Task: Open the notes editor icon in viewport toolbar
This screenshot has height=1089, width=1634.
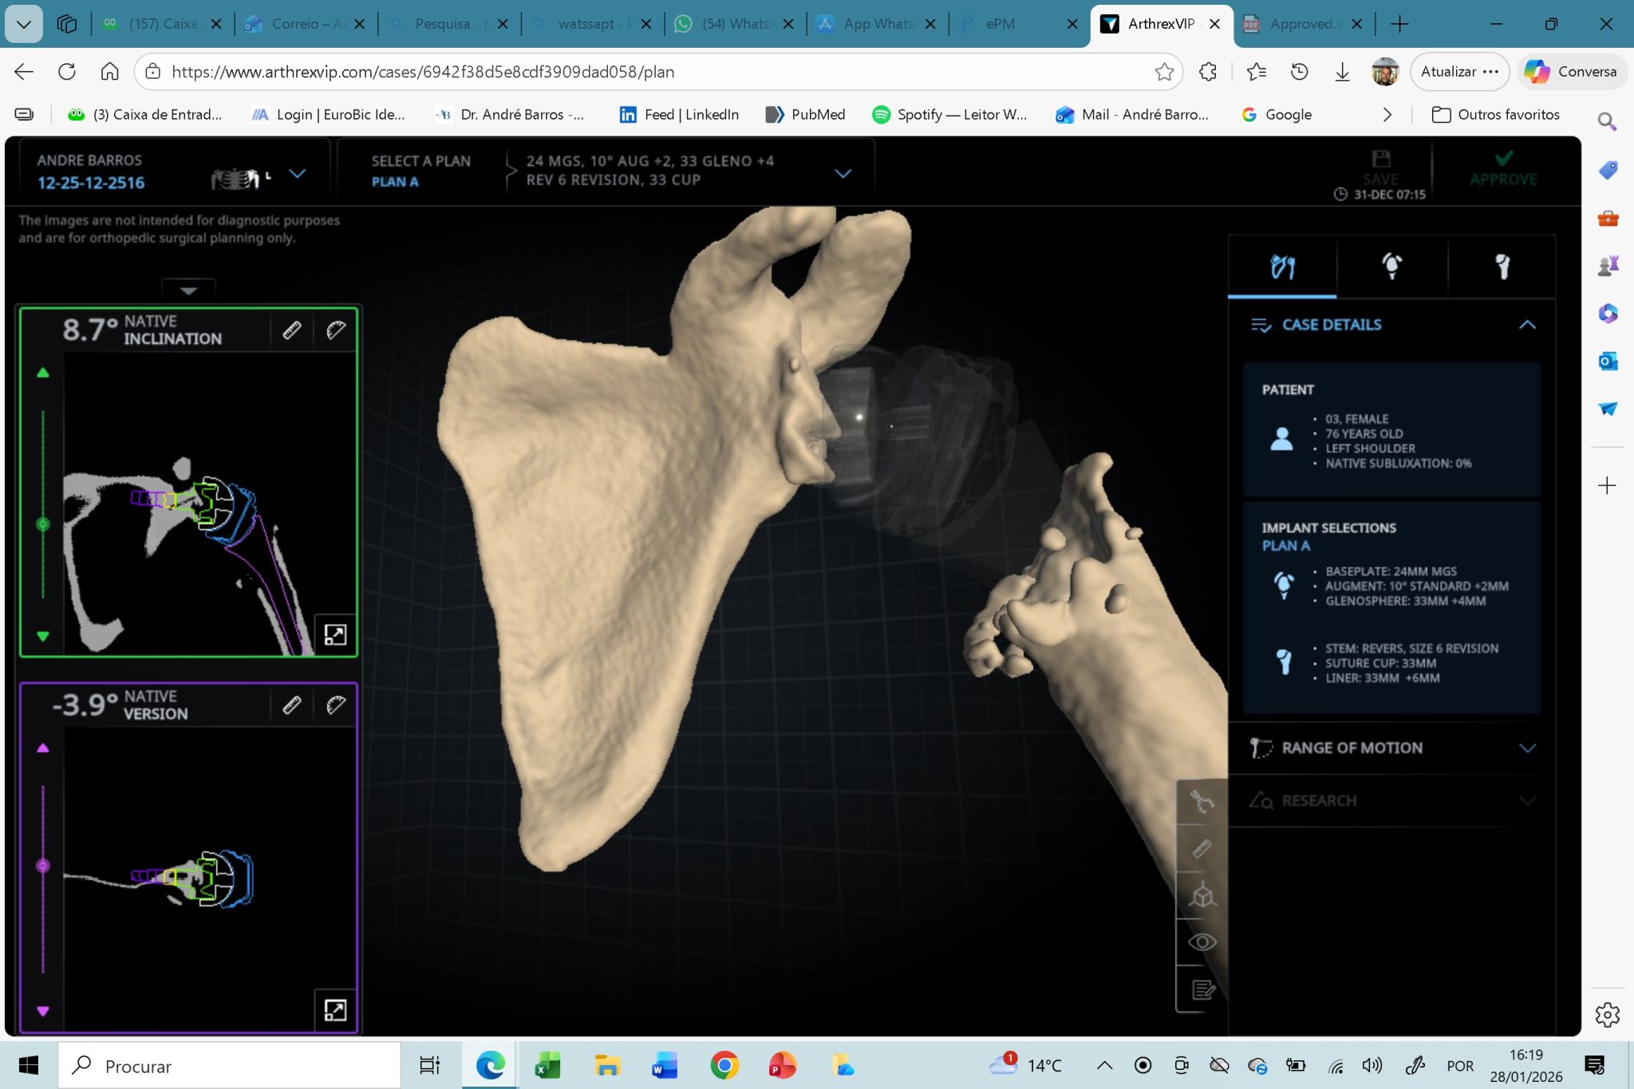Action: pos(1202,990)
